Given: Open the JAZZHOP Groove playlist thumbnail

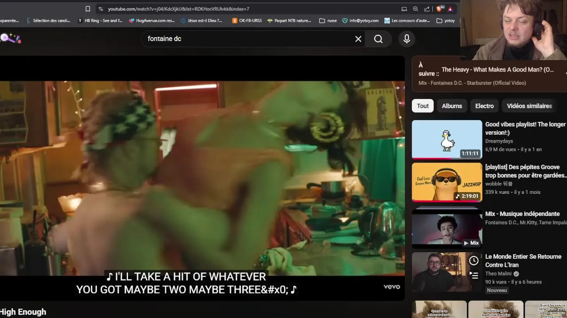Looking at the screenshot, I should 447,182.
